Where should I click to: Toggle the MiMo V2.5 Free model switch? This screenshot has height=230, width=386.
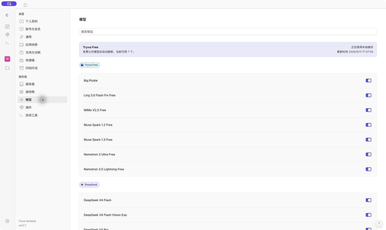[x=369, y=110]
